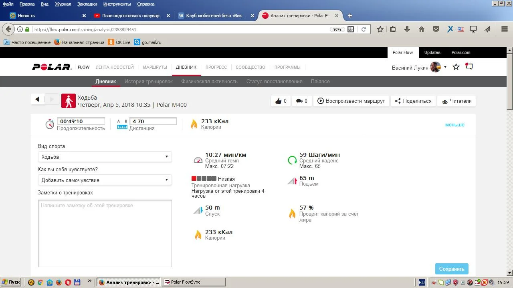Open comments via speech bubble icon
513x288 pixels.
tap(299, 101)
